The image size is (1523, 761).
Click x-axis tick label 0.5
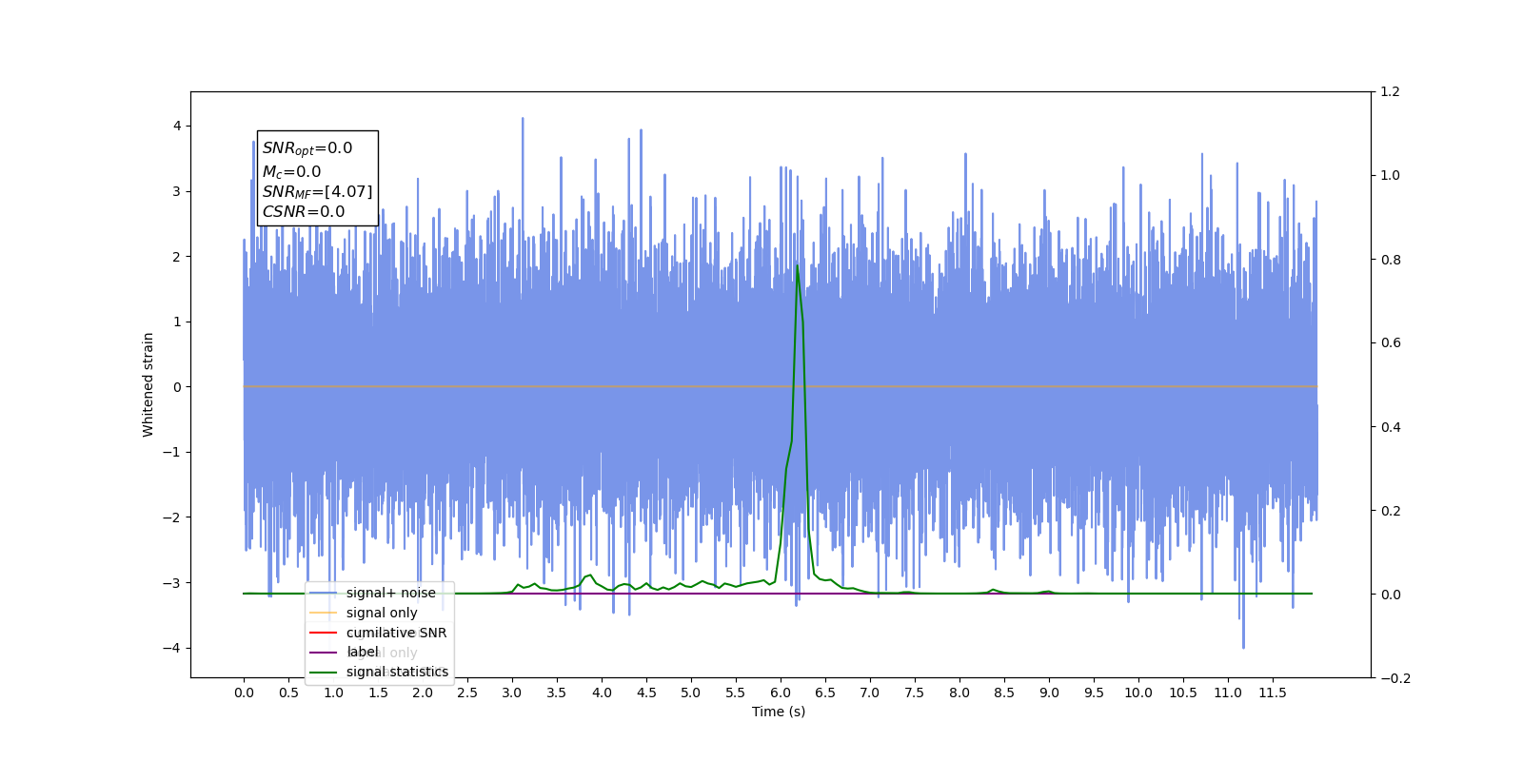pos(288,693)
